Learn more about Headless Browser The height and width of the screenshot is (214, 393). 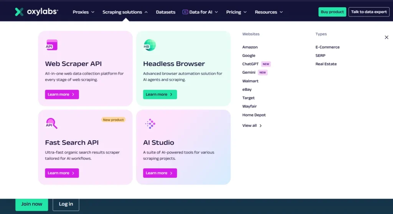click(160, 95)
